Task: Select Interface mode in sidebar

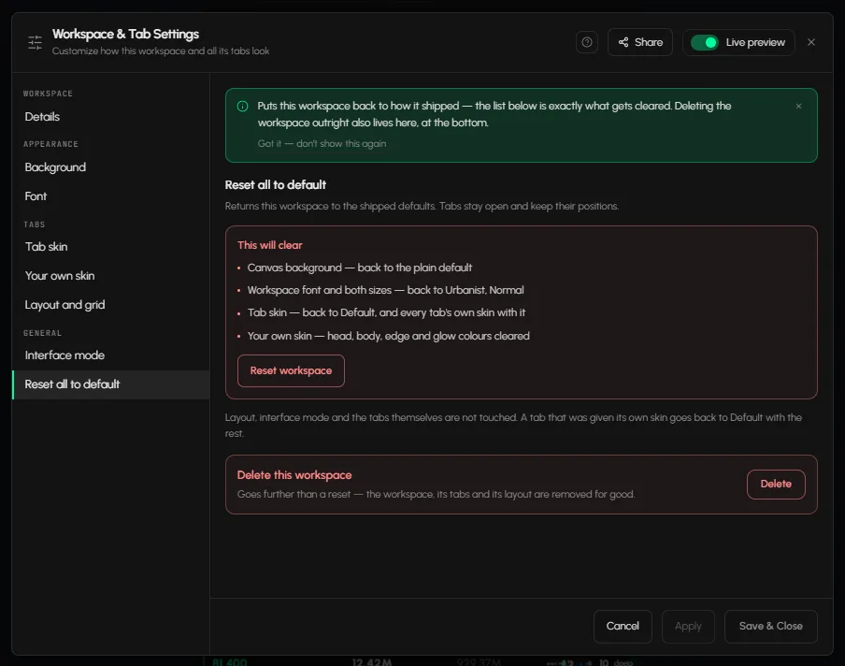Action: tap(110, 355)
